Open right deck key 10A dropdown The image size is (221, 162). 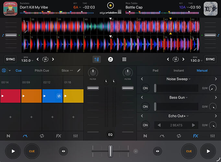pyautogui.click(x=184, y=7)
